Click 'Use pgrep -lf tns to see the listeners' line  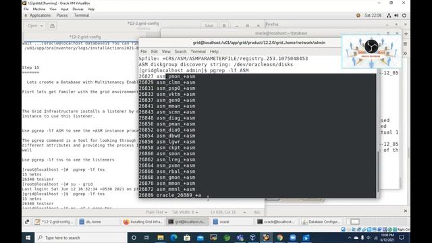[68, 160]
